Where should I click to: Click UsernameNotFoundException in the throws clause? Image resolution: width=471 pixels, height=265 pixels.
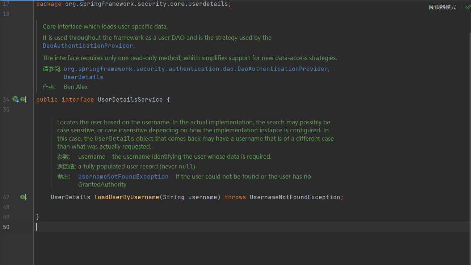295,197
